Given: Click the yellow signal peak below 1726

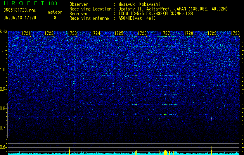Looking at the screenshot, I should click(136, 153).
